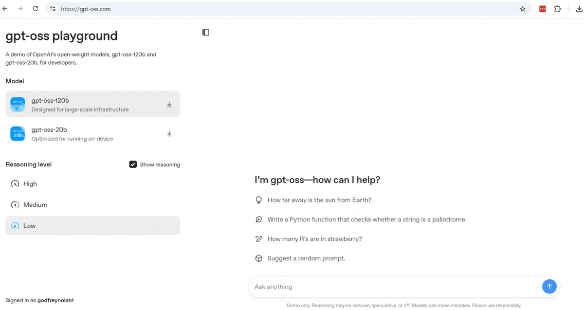Collapse the sidebar panel icon
This screenshot has width=584, height=310.
tap(205, 32)
